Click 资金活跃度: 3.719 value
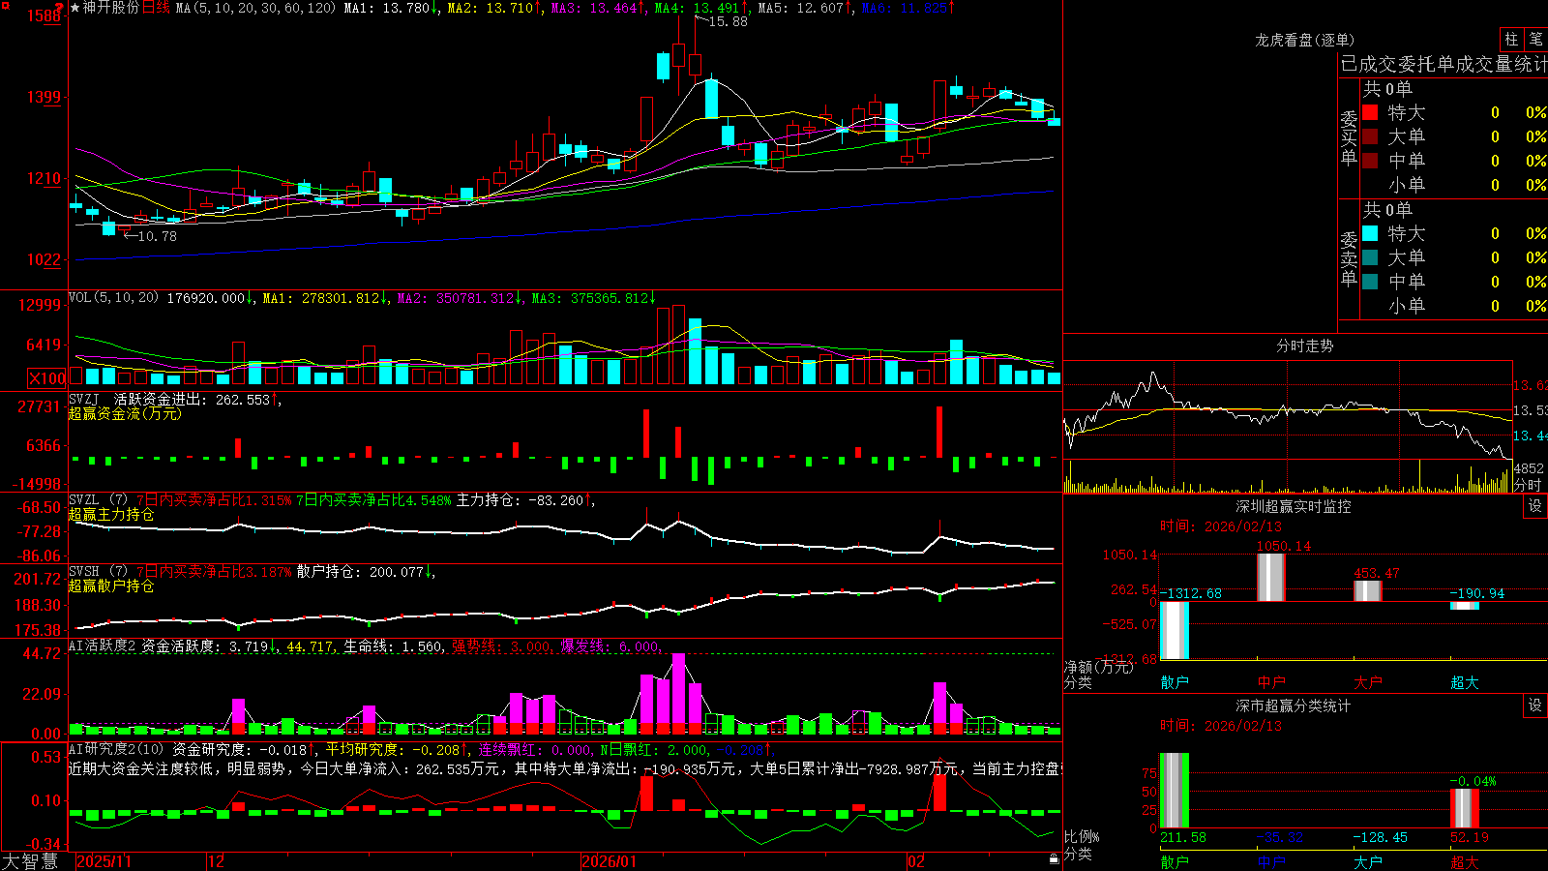1548x871 pixels. pyautogui.click(x=209, y=646)
